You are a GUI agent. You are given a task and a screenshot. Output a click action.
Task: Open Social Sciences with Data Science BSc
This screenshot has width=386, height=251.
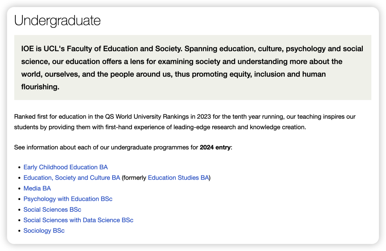tap(78, 220)
